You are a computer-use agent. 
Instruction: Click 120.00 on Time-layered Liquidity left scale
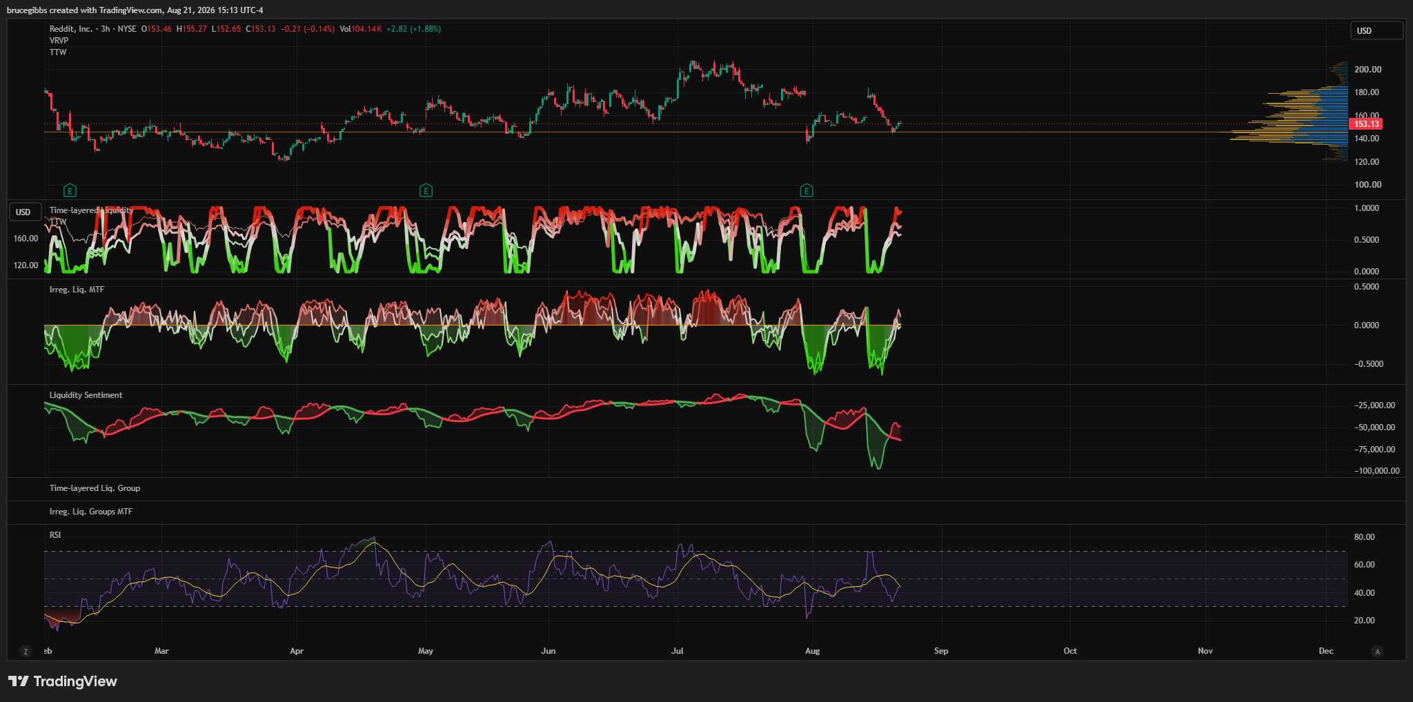26,265
